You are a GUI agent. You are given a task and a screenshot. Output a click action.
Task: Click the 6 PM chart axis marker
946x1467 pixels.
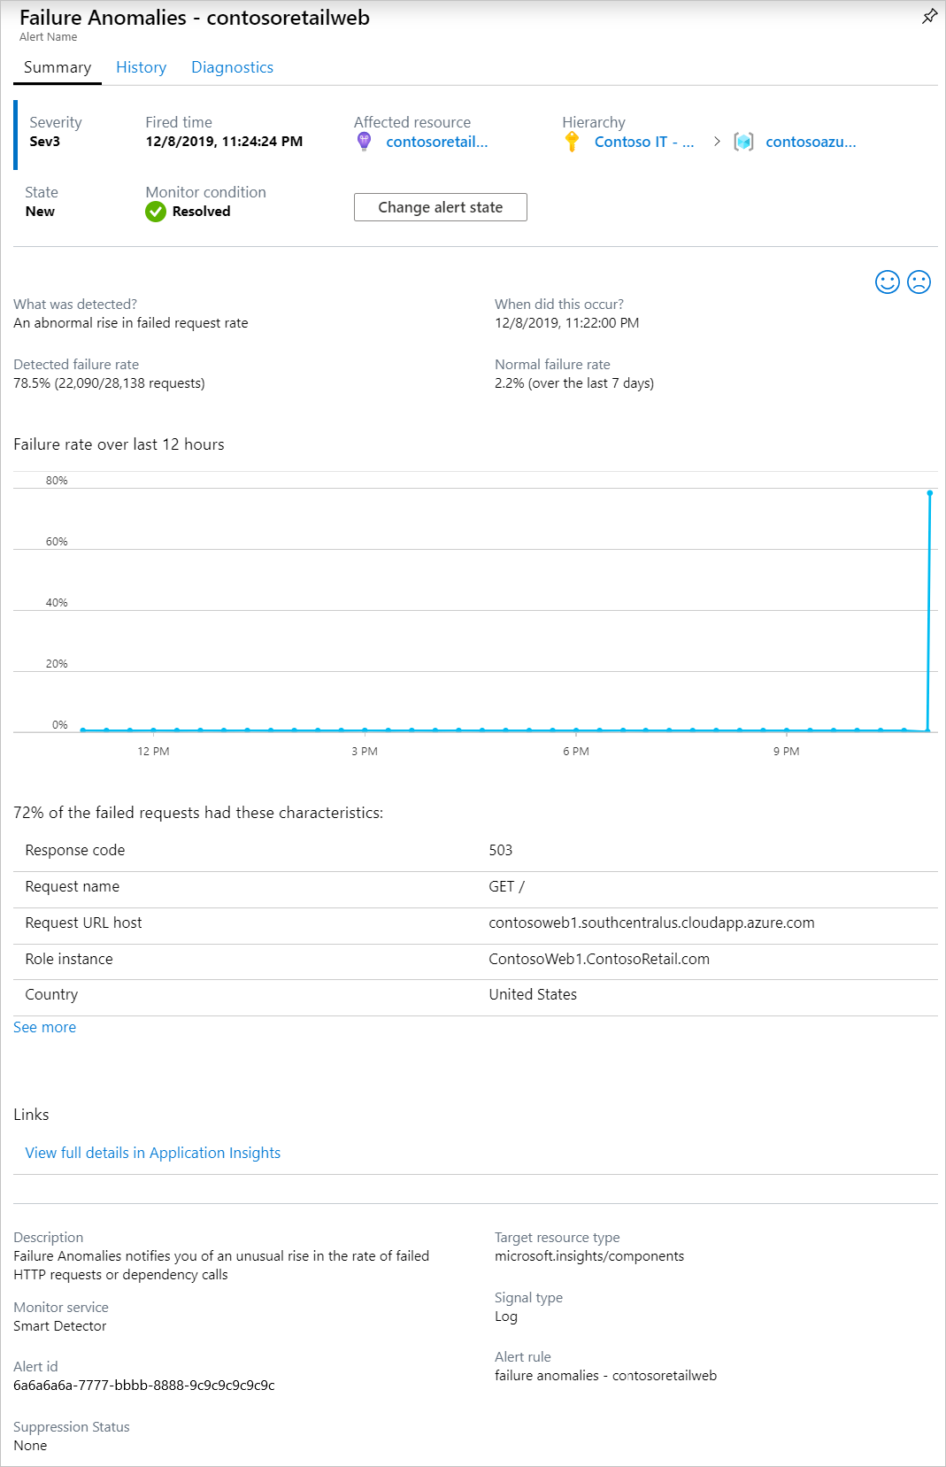[x=576, y=751]
